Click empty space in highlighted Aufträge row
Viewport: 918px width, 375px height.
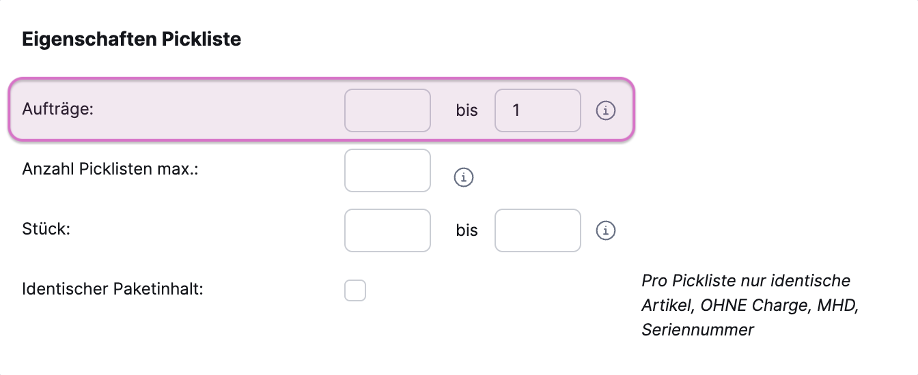click(x=219, y=110)
